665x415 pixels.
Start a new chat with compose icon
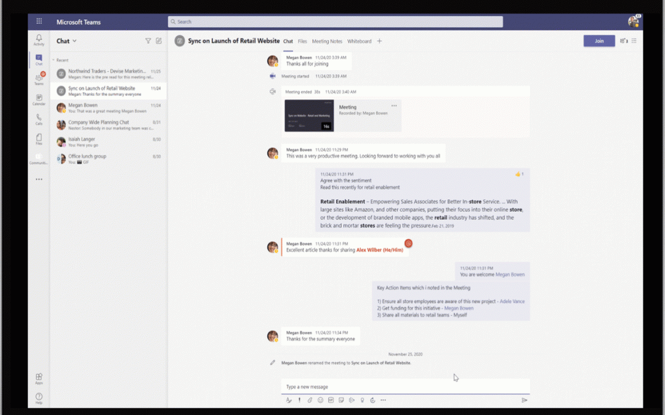pos(159,41)
